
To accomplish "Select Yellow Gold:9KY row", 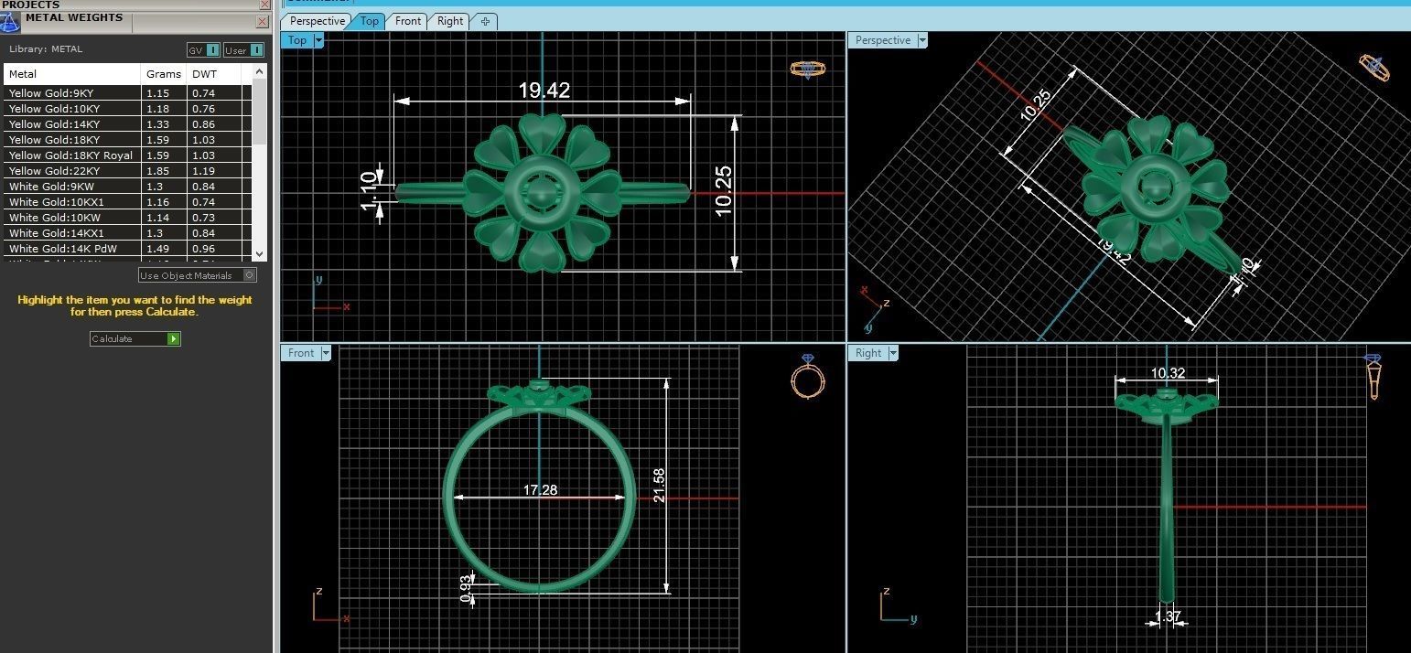I will [127, 93].
